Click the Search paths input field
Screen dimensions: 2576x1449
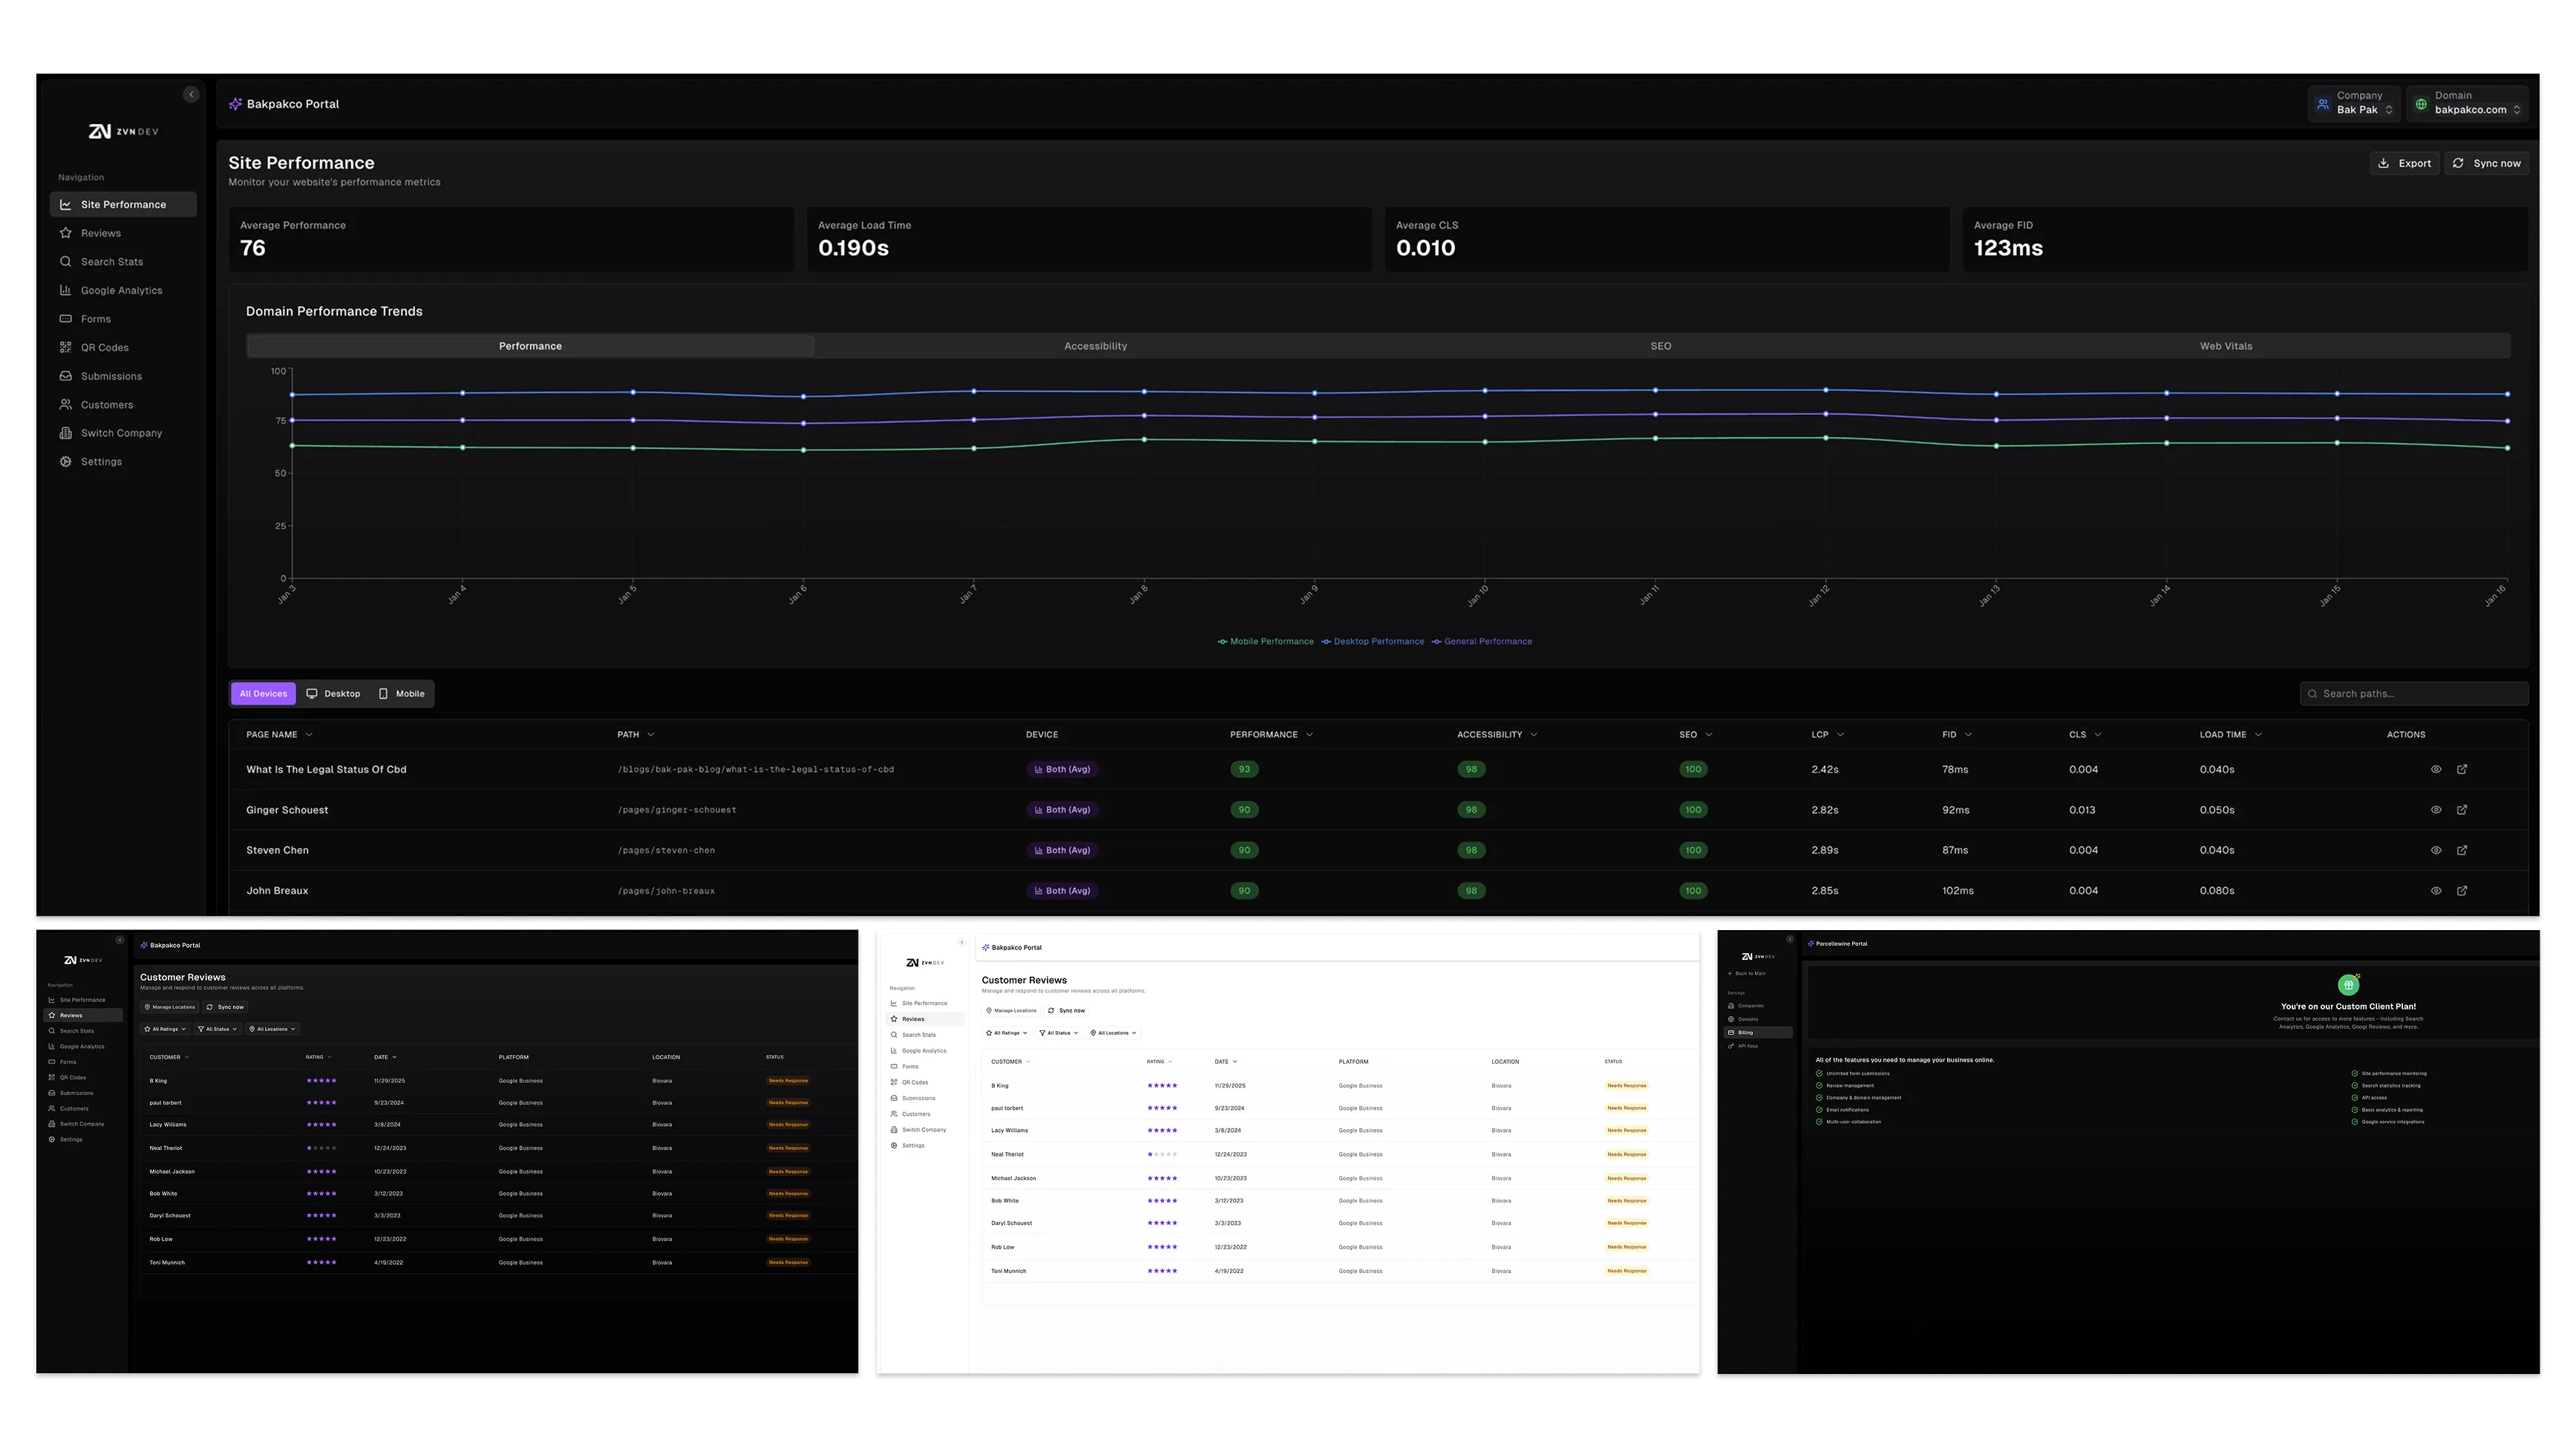[x=2413, y=693]
